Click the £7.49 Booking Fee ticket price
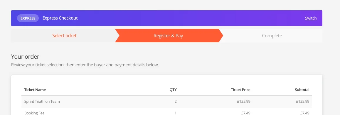This screenshot has height=115, width=340. pos(246,113)
